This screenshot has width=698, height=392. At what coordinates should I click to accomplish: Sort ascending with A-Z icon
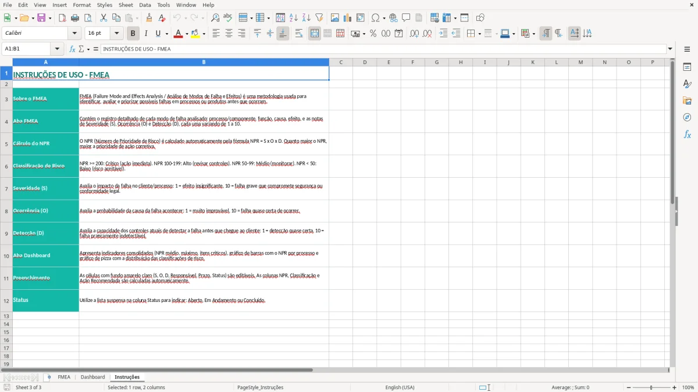click(294, 18)
